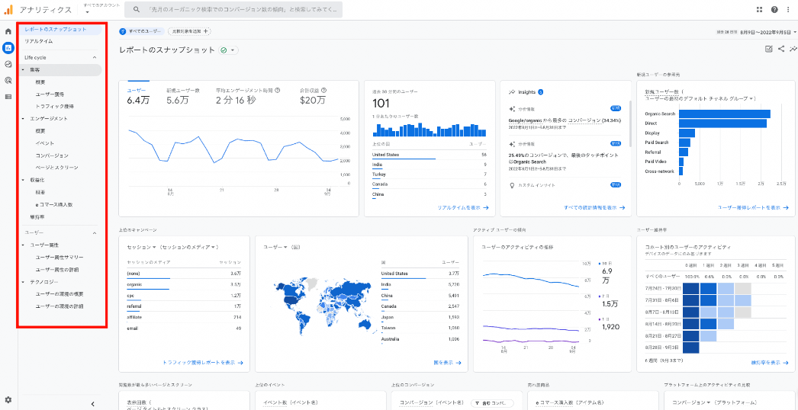The width and height of the screenshot is (798, 410).
Task: Open the Admin gear icon
Action: tap(8, 400)
